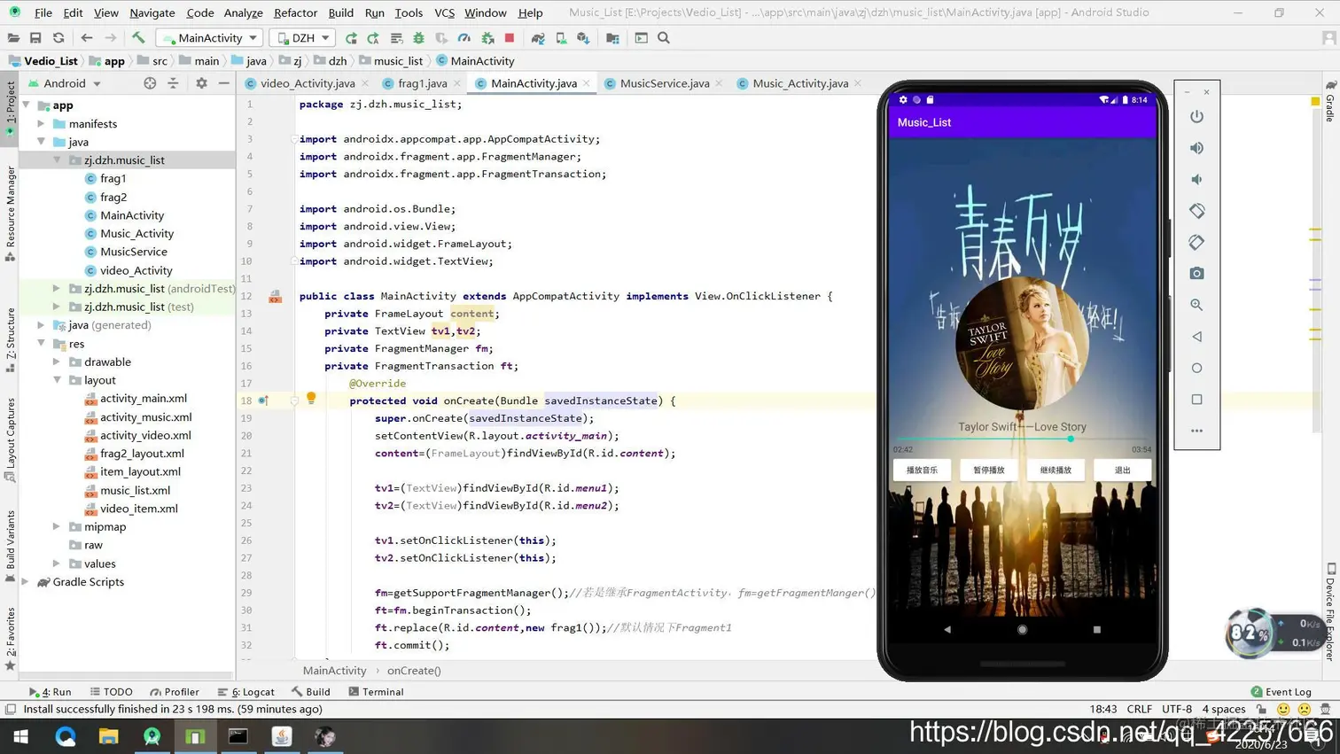The height and width of the screenshot is (754, 1340).
Task: Click the UTF-8 encoding status indicator
Action: point(1177,709)
